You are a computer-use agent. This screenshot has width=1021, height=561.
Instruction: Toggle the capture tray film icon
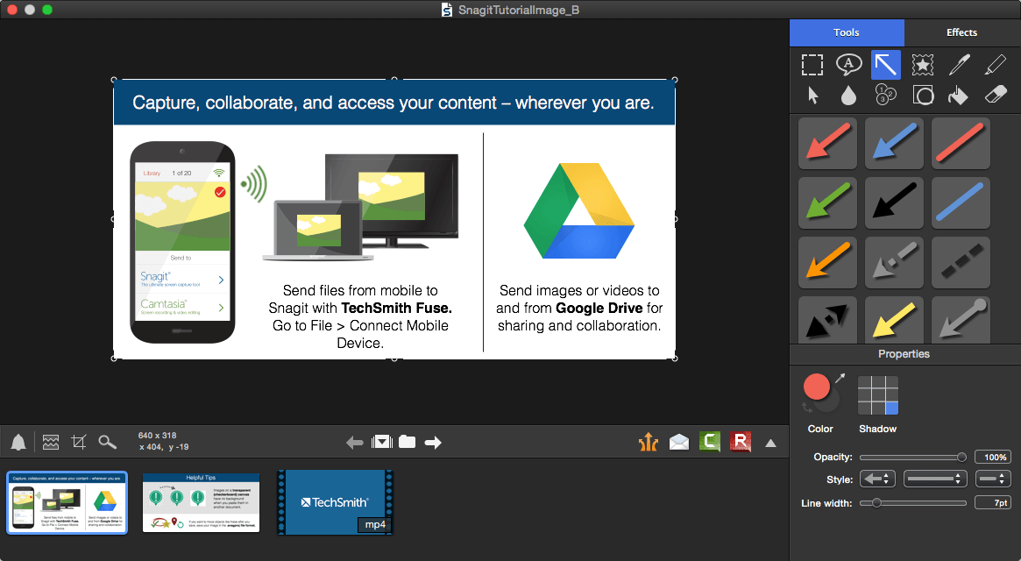tap(382, 443)
